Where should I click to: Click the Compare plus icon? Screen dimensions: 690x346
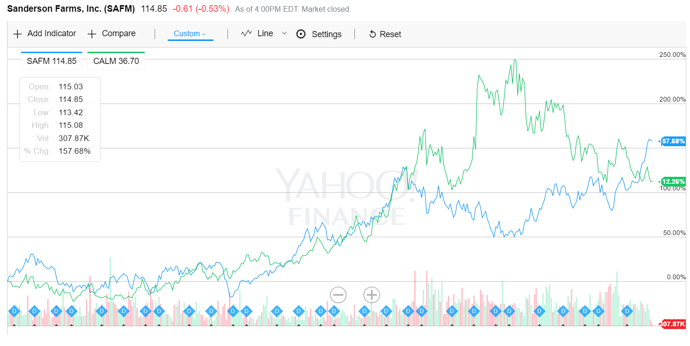point(92,33)
